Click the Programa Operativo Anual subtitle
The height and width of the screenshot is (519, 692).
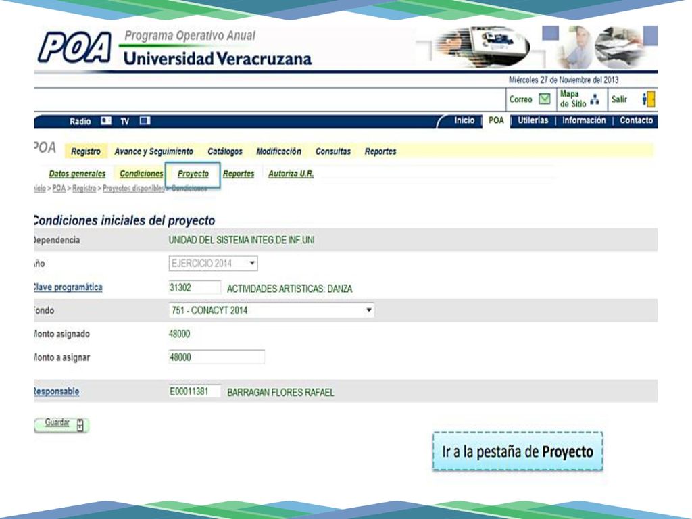190,36
